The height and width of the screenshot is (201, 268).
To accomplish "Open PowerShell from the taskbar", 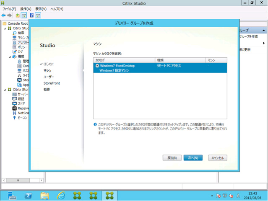I will point(28,196).
